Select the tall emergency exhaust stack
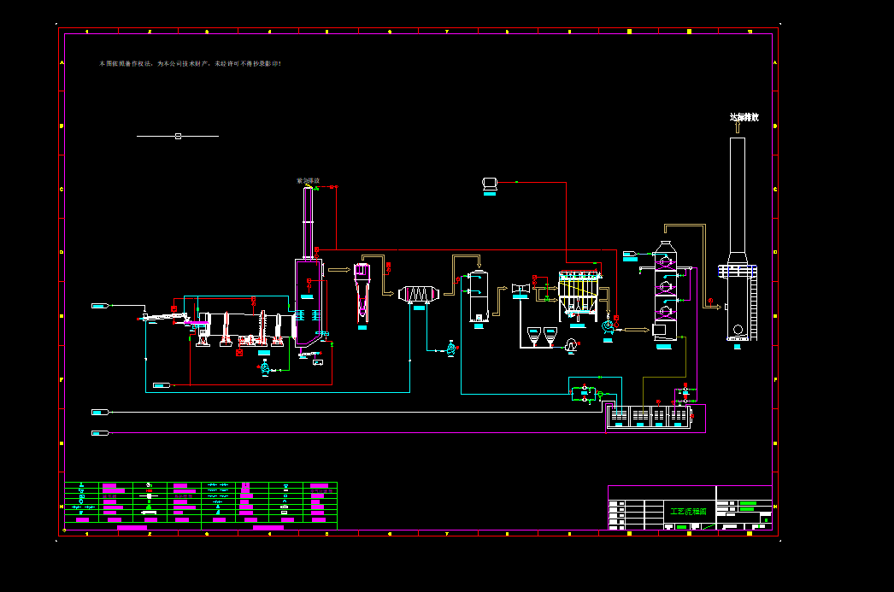Screen dimensions: 894x592 click(x=308, y=223)
